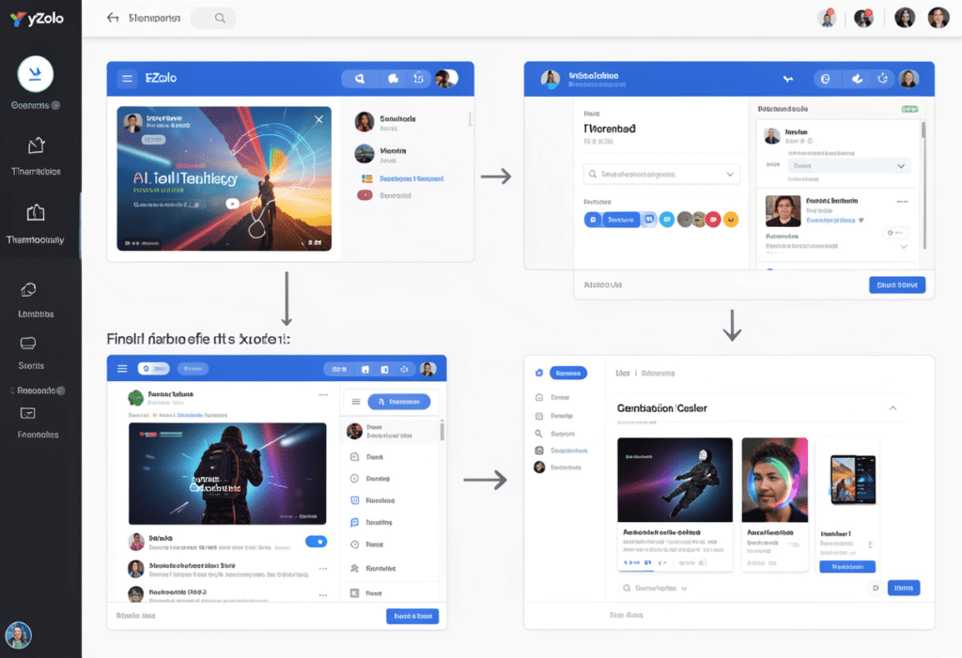
Task: Select the blue pill menu item in generation sidebar
Action: (x=567, y=373)
